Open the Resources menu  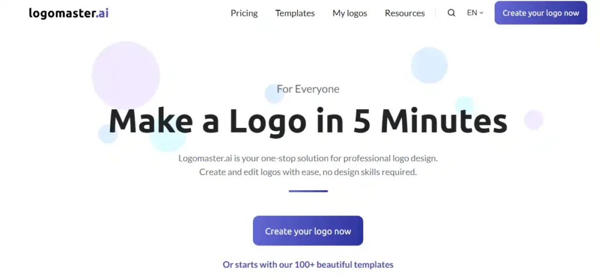pyautogui.click(x=405, y=13)
